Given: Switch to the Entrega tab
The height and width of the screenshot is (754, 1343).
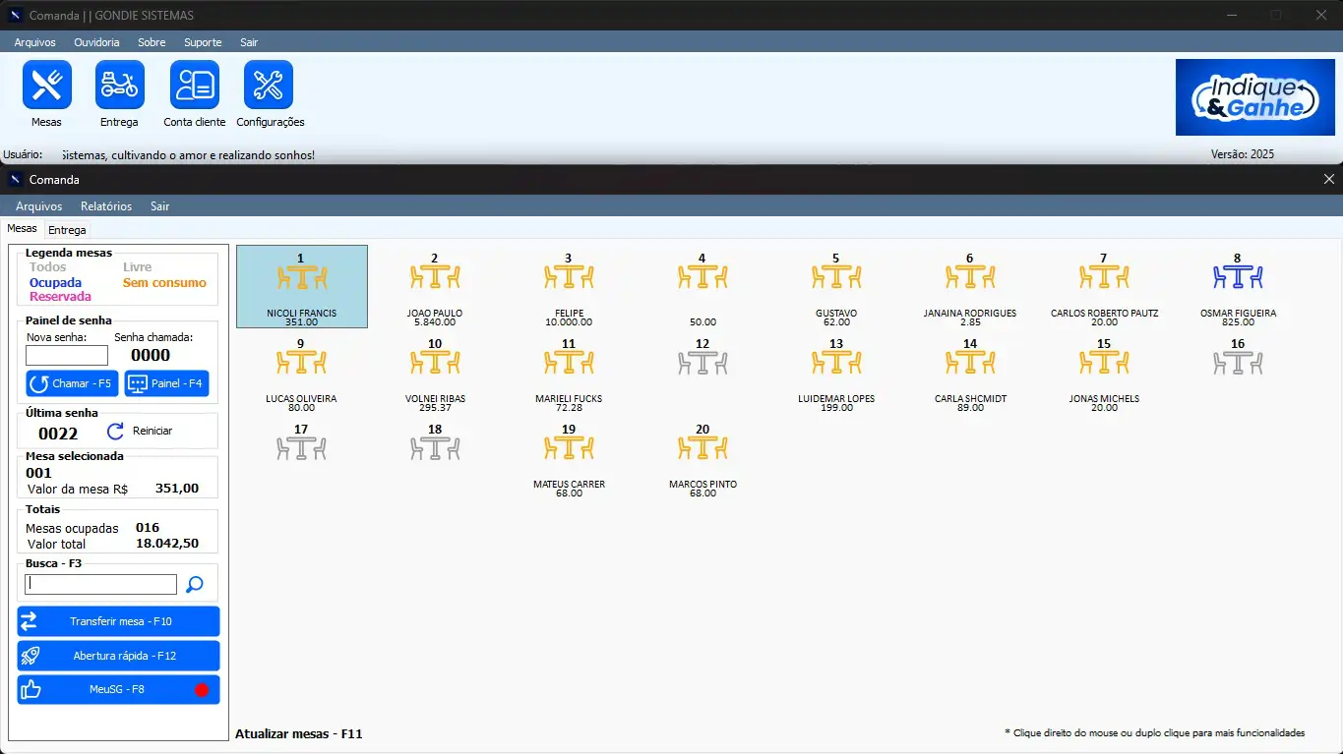Looking at the screenshot, I should [67, 230].
